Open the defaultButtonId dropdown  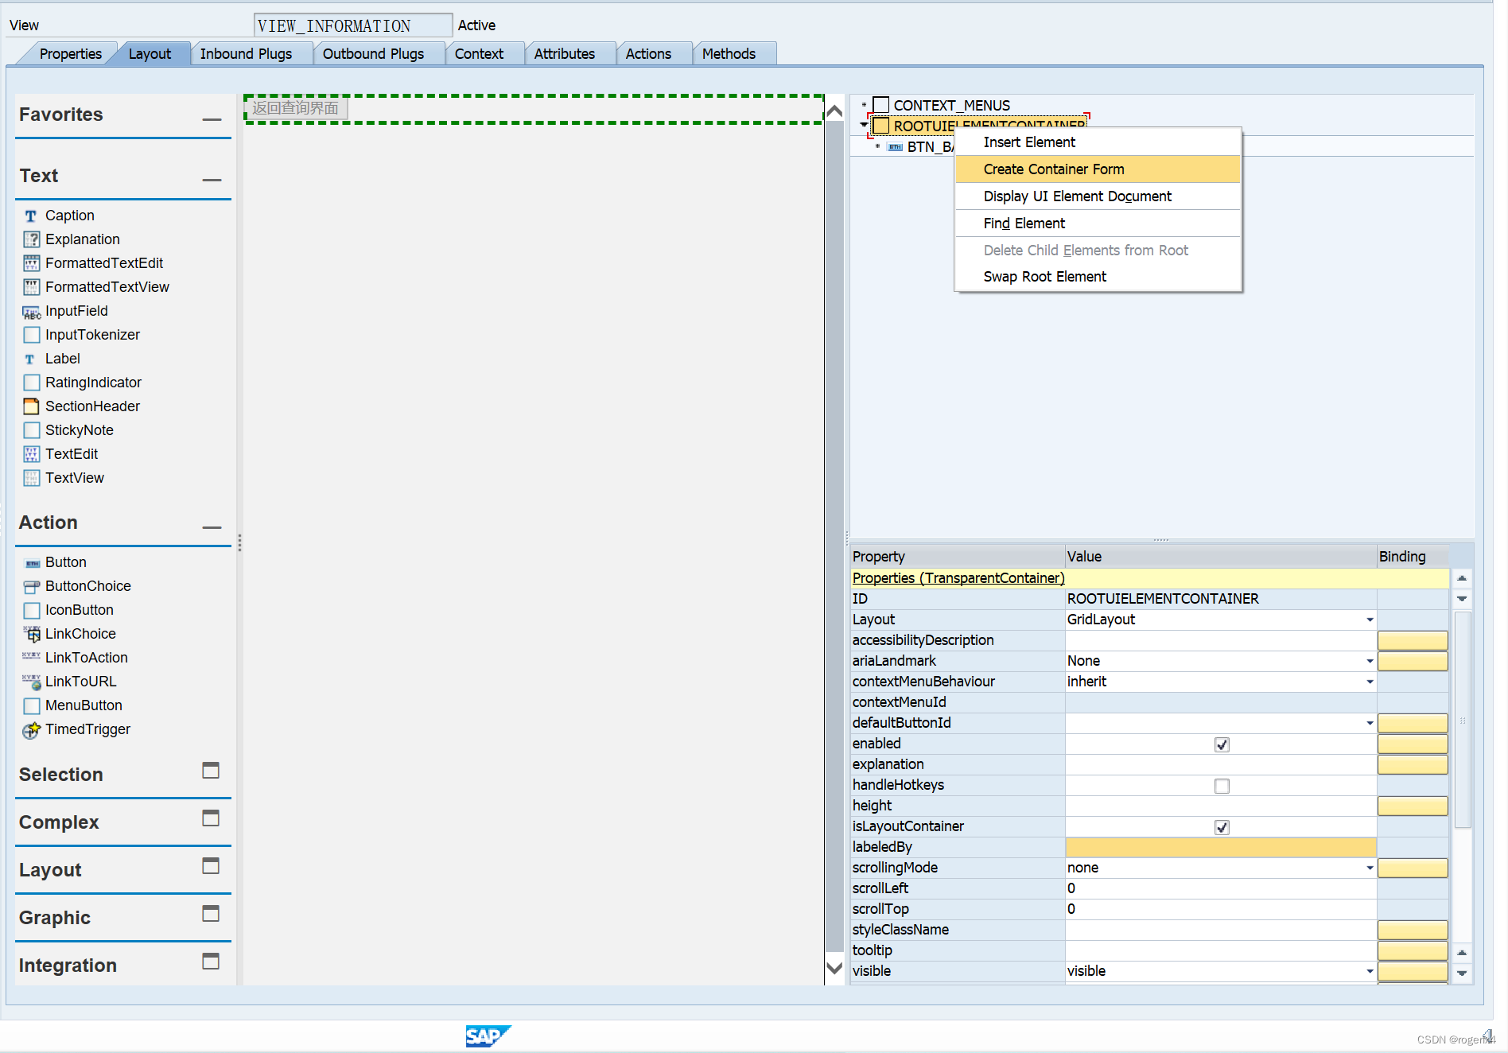tap(1370, 723)
